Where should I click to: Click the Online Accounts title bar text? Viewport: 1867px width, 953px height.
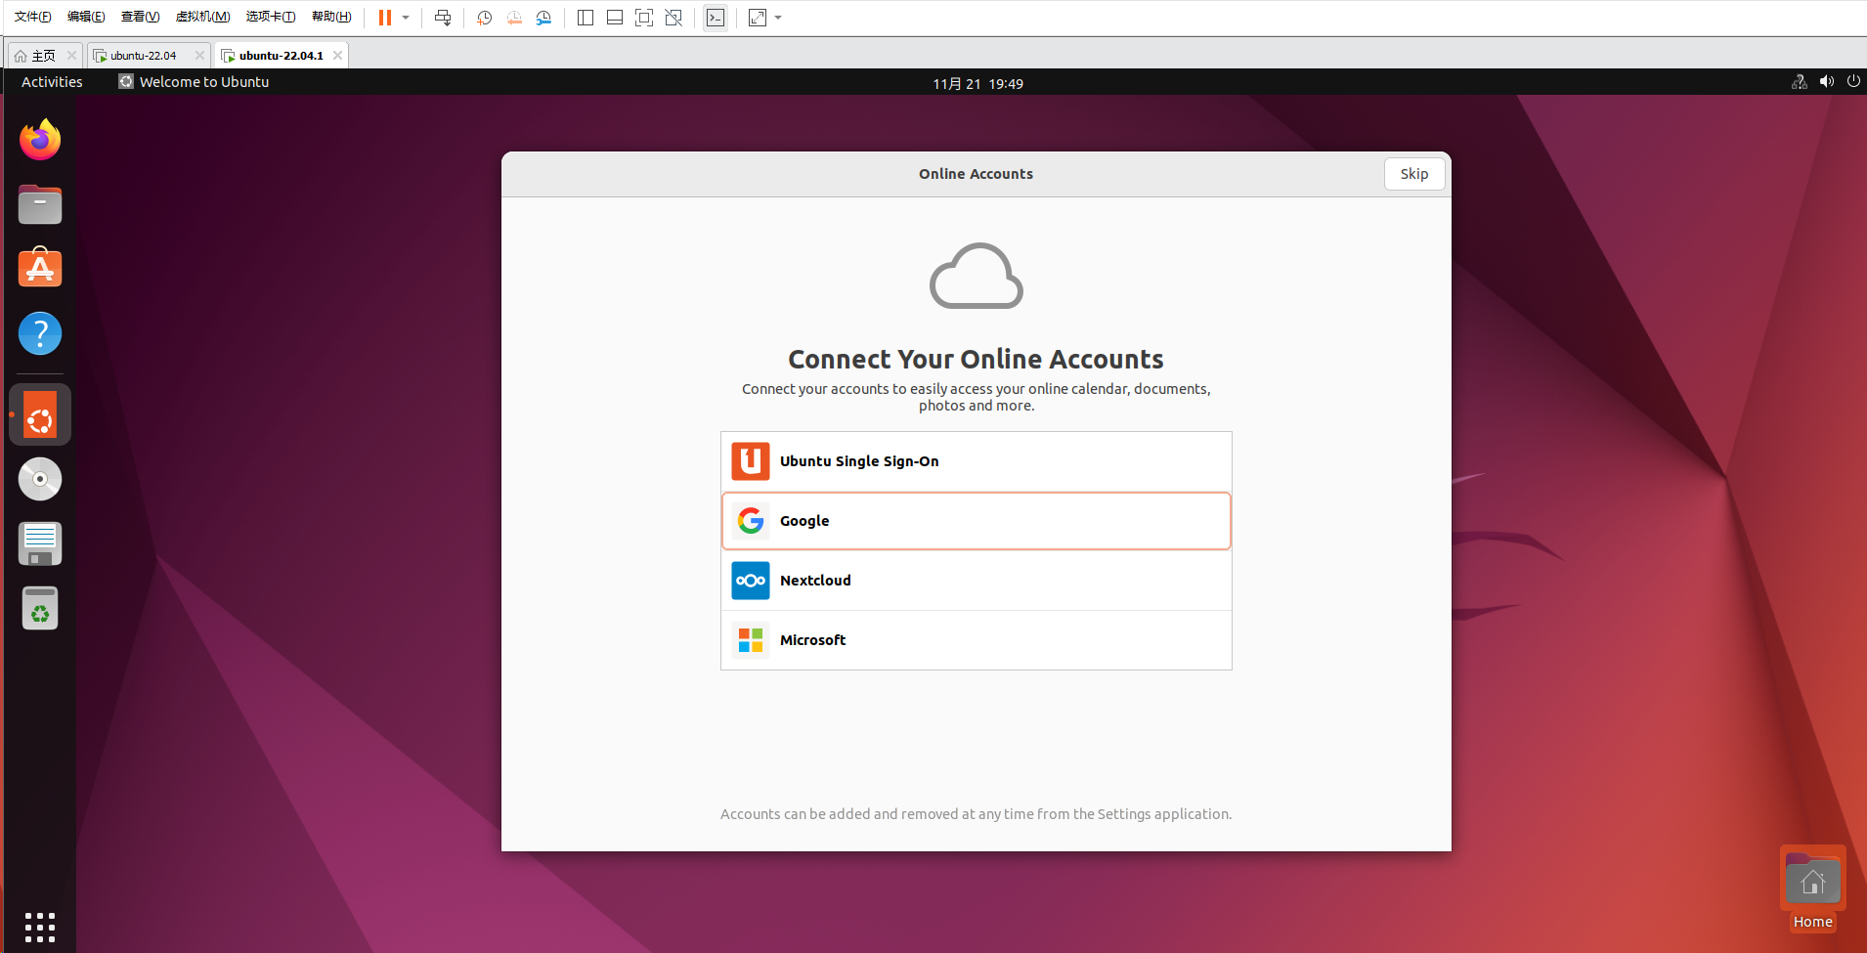click(976, 174)
